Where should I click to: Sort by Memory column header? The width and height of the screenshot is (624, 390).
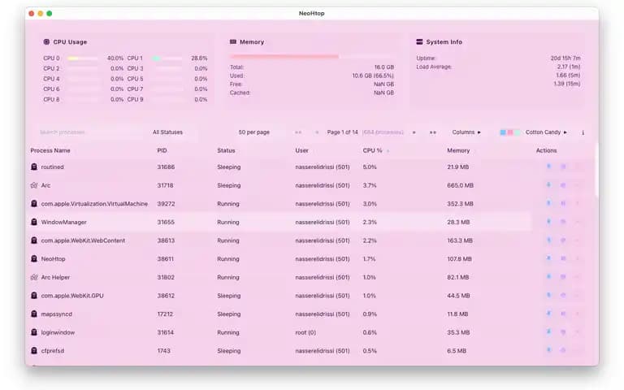(x=458, y=150)
